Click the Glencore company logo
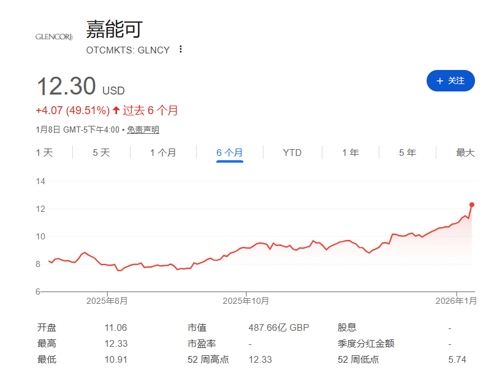The width and height of the screenshot is (483, 383). [x=54, y=37]
